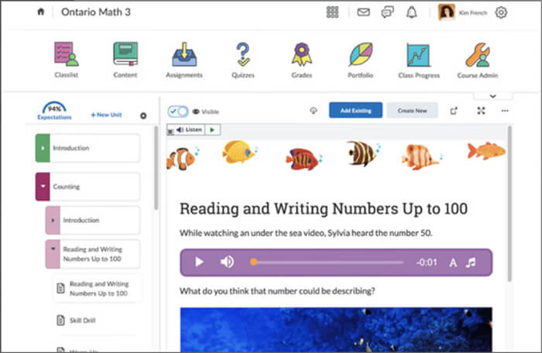
Task: Open the Quizzes question mark icon
Action: (243, 54)
